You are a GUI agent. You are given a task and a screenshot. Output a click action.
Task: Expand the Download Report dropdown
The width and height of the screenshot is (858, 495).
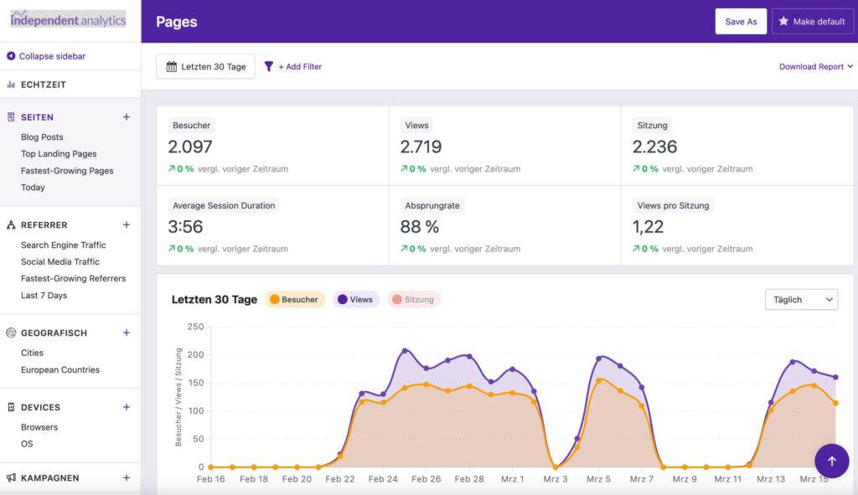[815, 66]
